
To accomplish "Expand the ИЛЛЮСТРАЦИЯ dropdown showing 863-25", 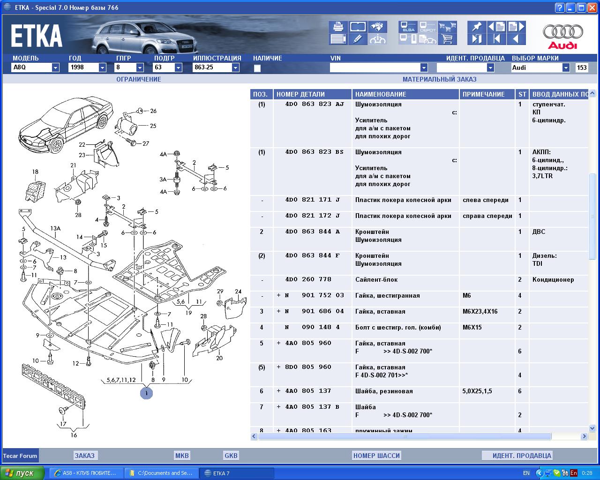I will (235, 67).
